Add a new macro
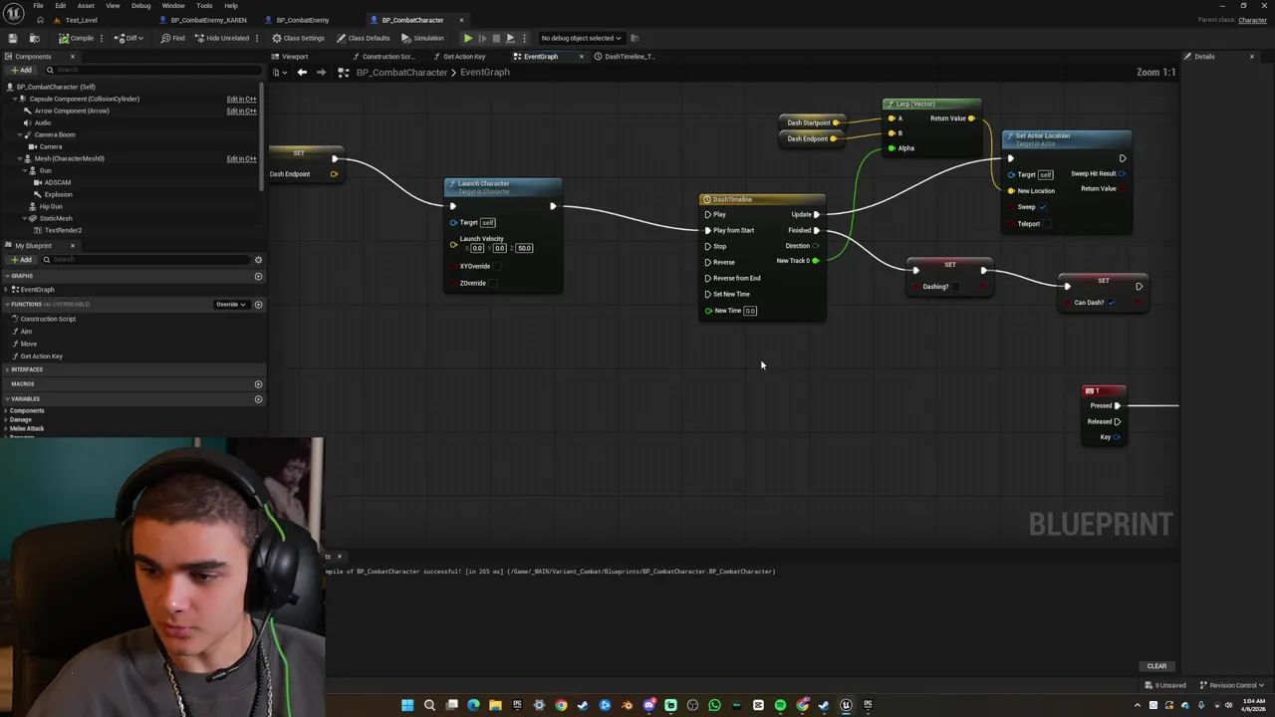 pos(258,383)
